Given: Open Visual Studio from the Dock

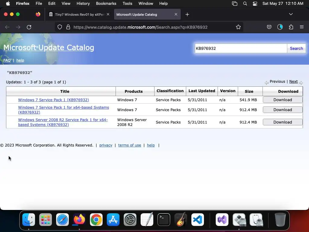Looking at the screenshot, I should (x=222, y=220).
